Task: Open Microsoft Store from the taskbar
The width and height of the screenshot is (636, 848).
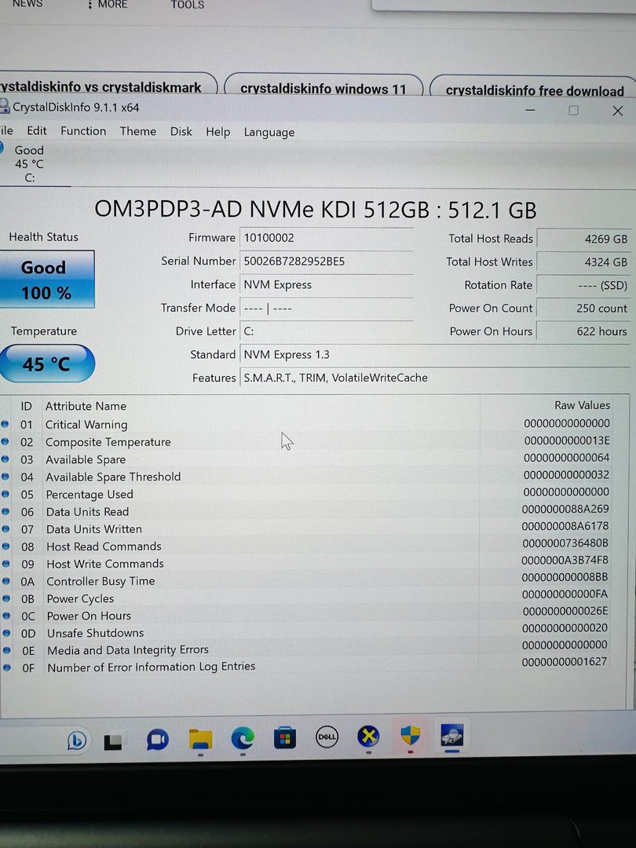Action: click(284, 738)
